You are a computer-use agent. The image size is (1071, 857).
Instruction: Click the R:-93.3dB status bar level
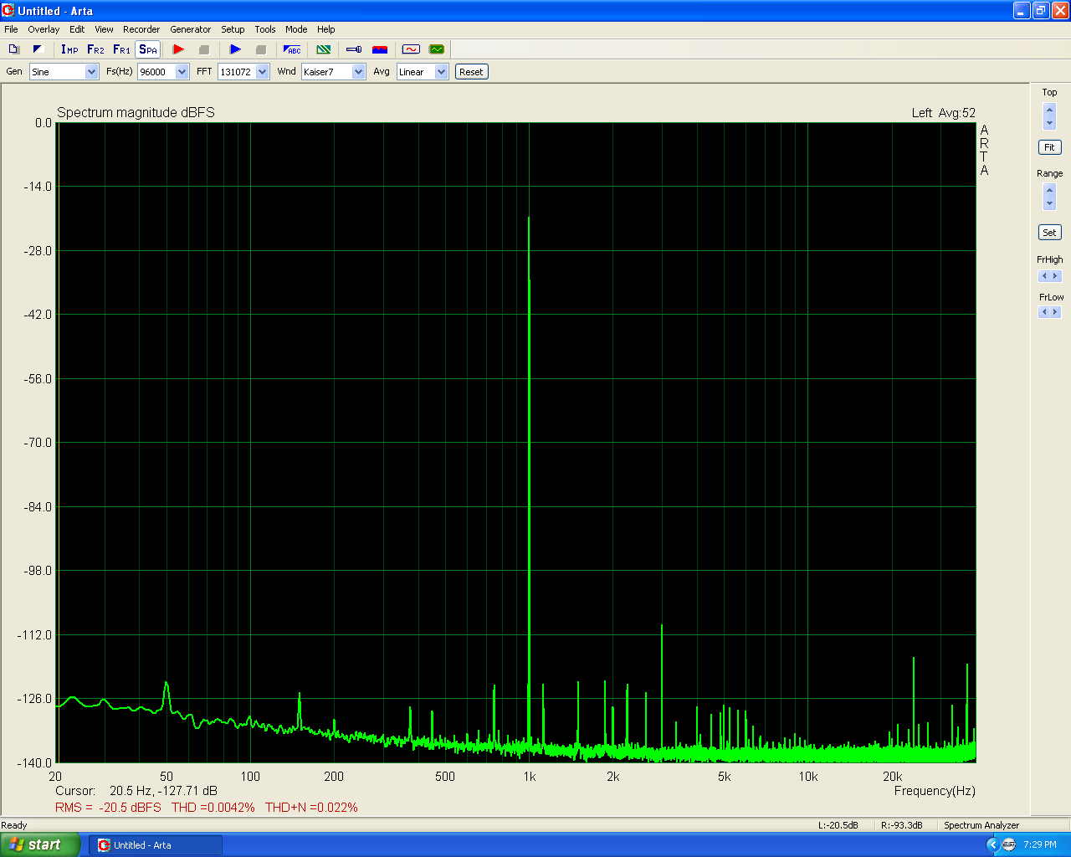tap(902, 825)
